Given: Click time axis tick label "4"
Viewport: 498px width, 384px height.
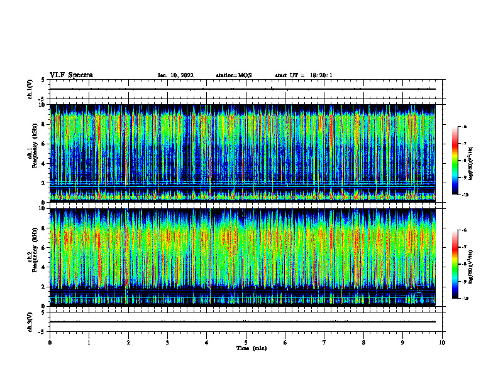Looking at the screenshot, I should (x=206, y=343).
